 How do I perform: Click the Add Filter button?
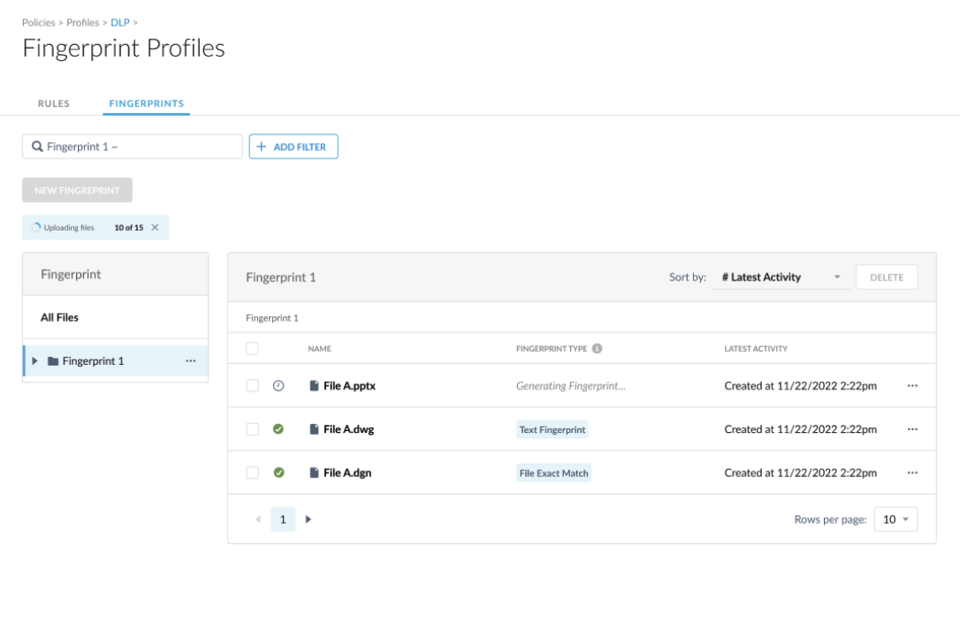(x=293, y=147)
